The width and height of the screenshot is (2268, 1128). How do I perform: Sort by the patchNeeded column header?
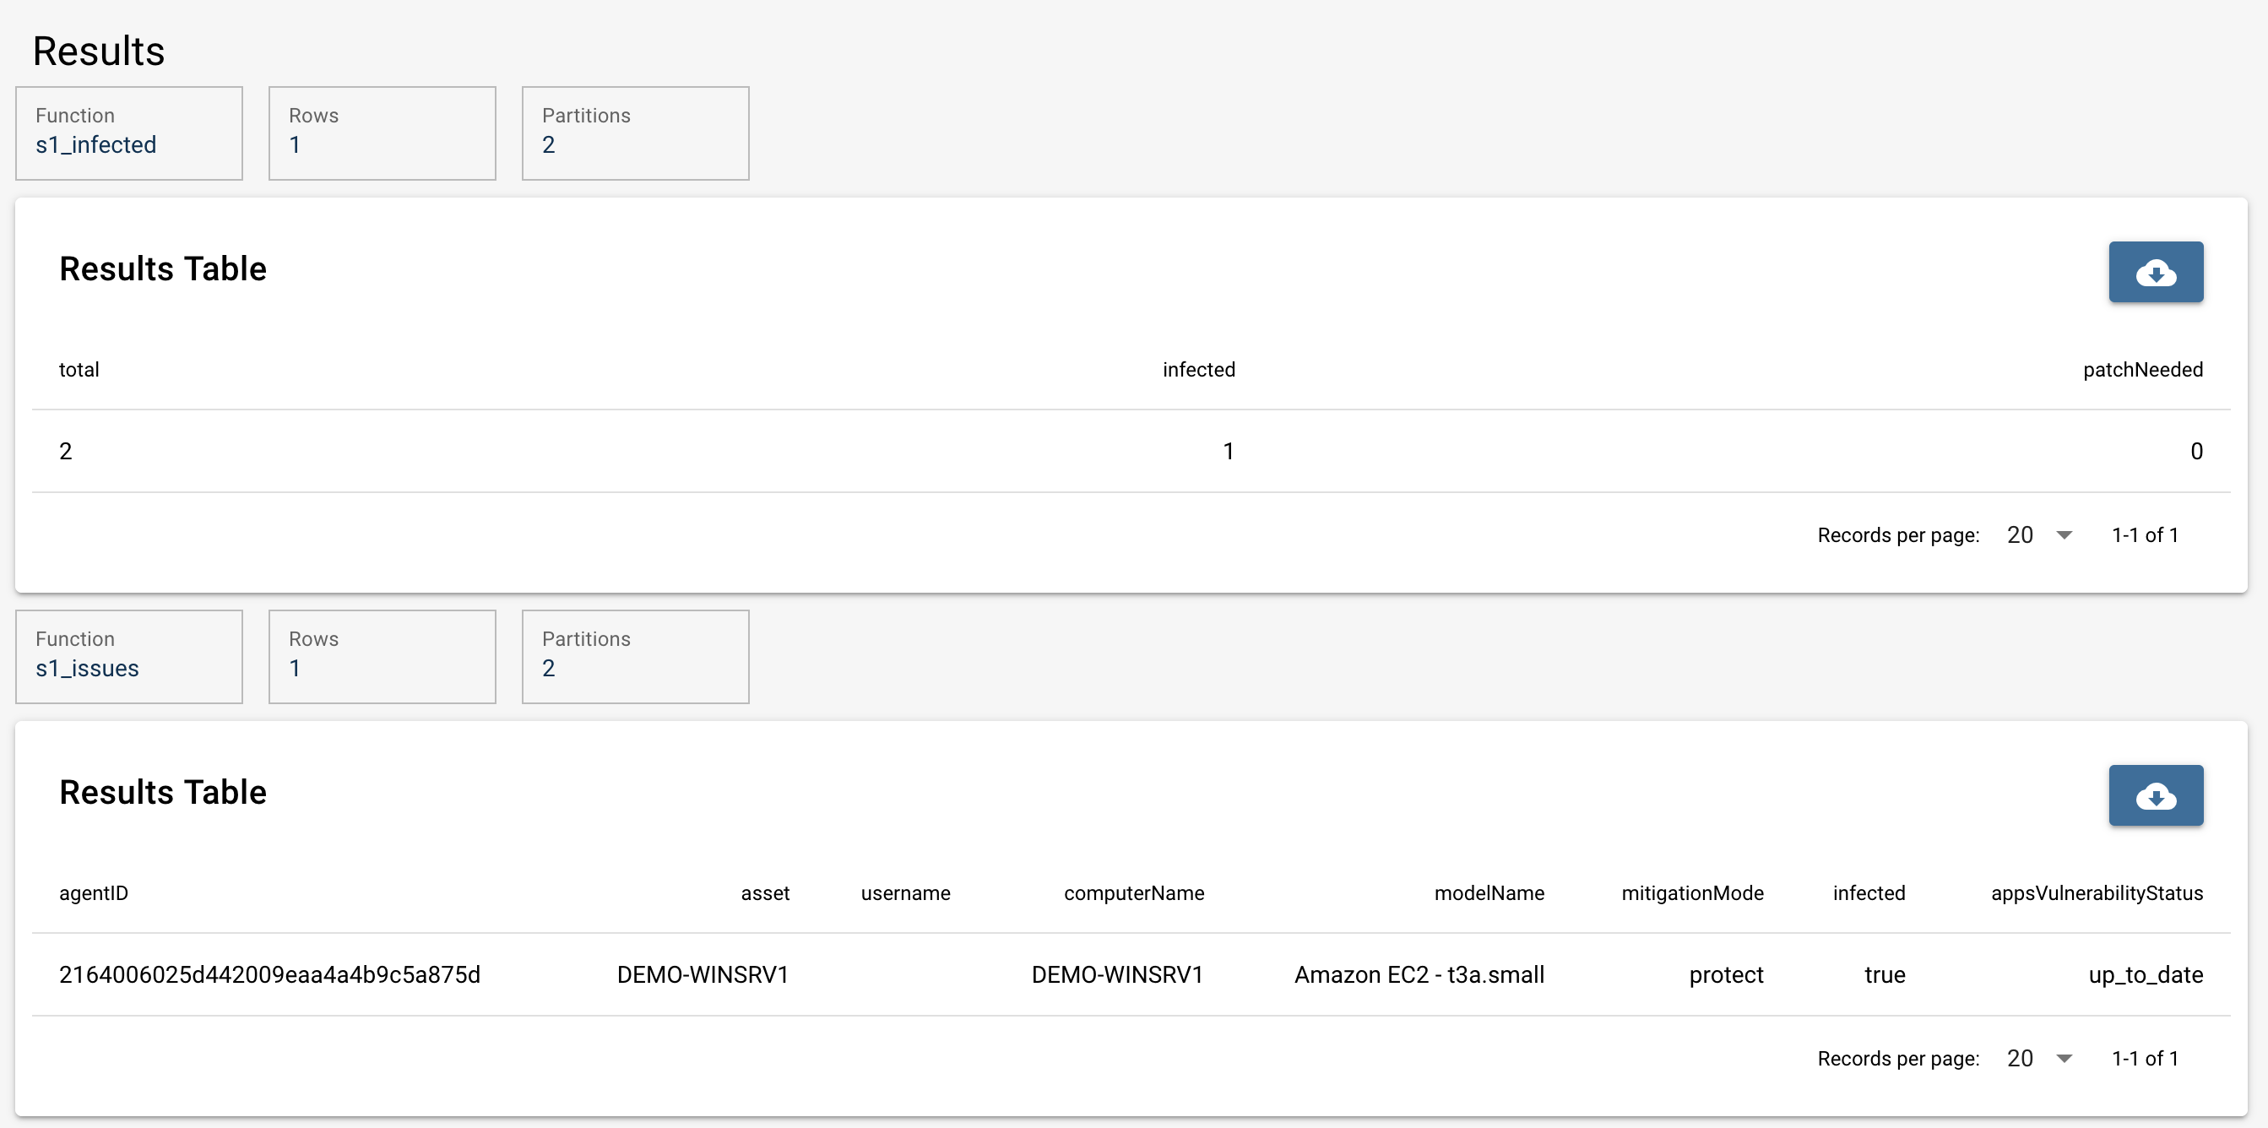2143,370
